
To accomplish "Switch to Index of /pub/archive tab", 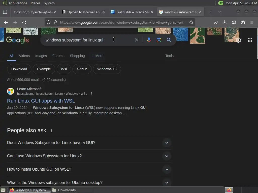I will click(x=33, y=12).
